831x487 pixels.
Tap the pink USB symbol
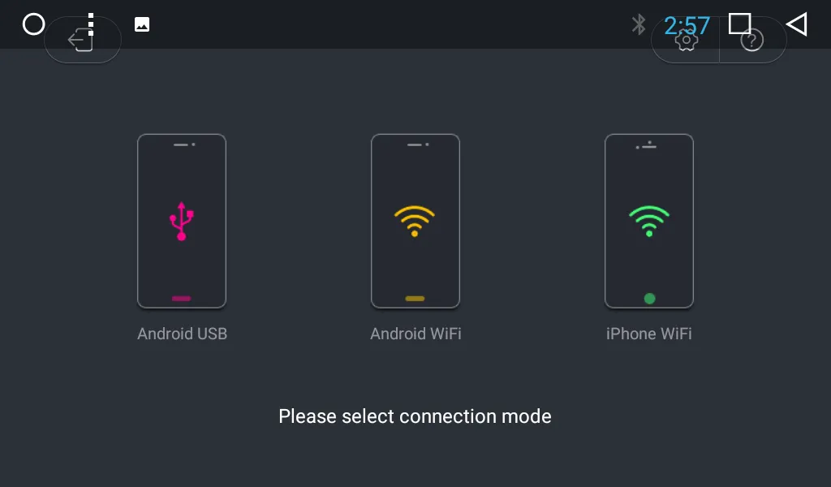pos(182,221)
